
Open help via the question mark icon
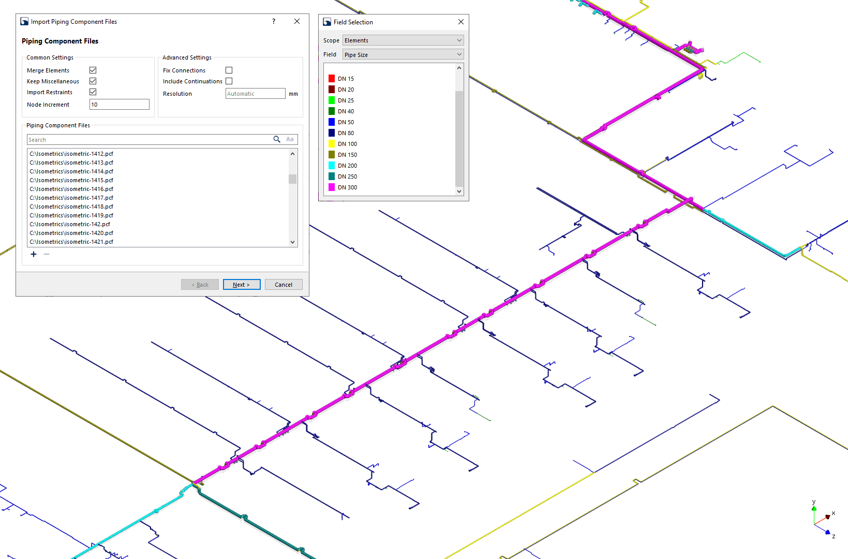point(273,21)
